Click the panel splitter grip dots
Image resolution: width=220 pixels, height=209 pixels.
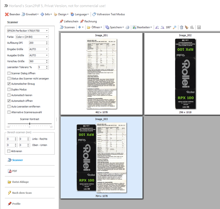[56, 119]
